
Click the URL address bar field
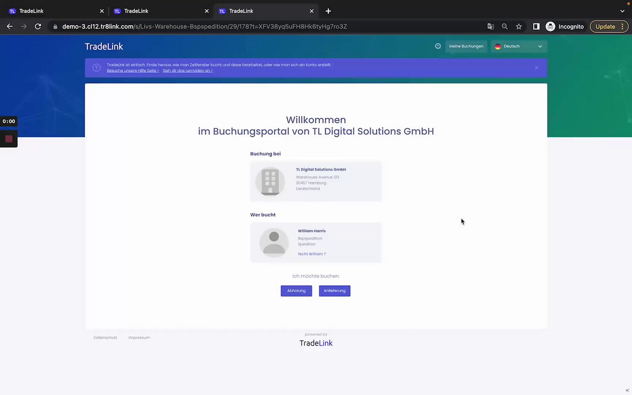click(267, 27)
